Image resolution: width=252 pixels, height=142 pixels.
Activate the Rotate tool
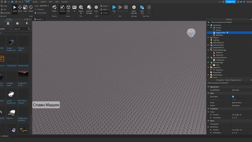coord(31,9)
